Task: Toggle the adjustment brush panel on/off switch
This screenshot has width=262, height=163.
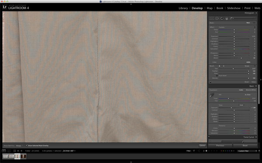Action: click(x=210, y=82)
